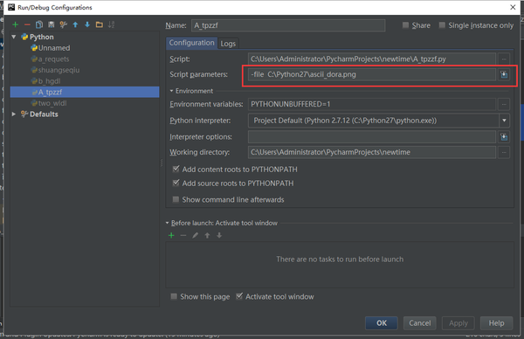Move configuration up with blue arrow
The height and width of the screenshot is (339, 524).
[x=75, y=24]
